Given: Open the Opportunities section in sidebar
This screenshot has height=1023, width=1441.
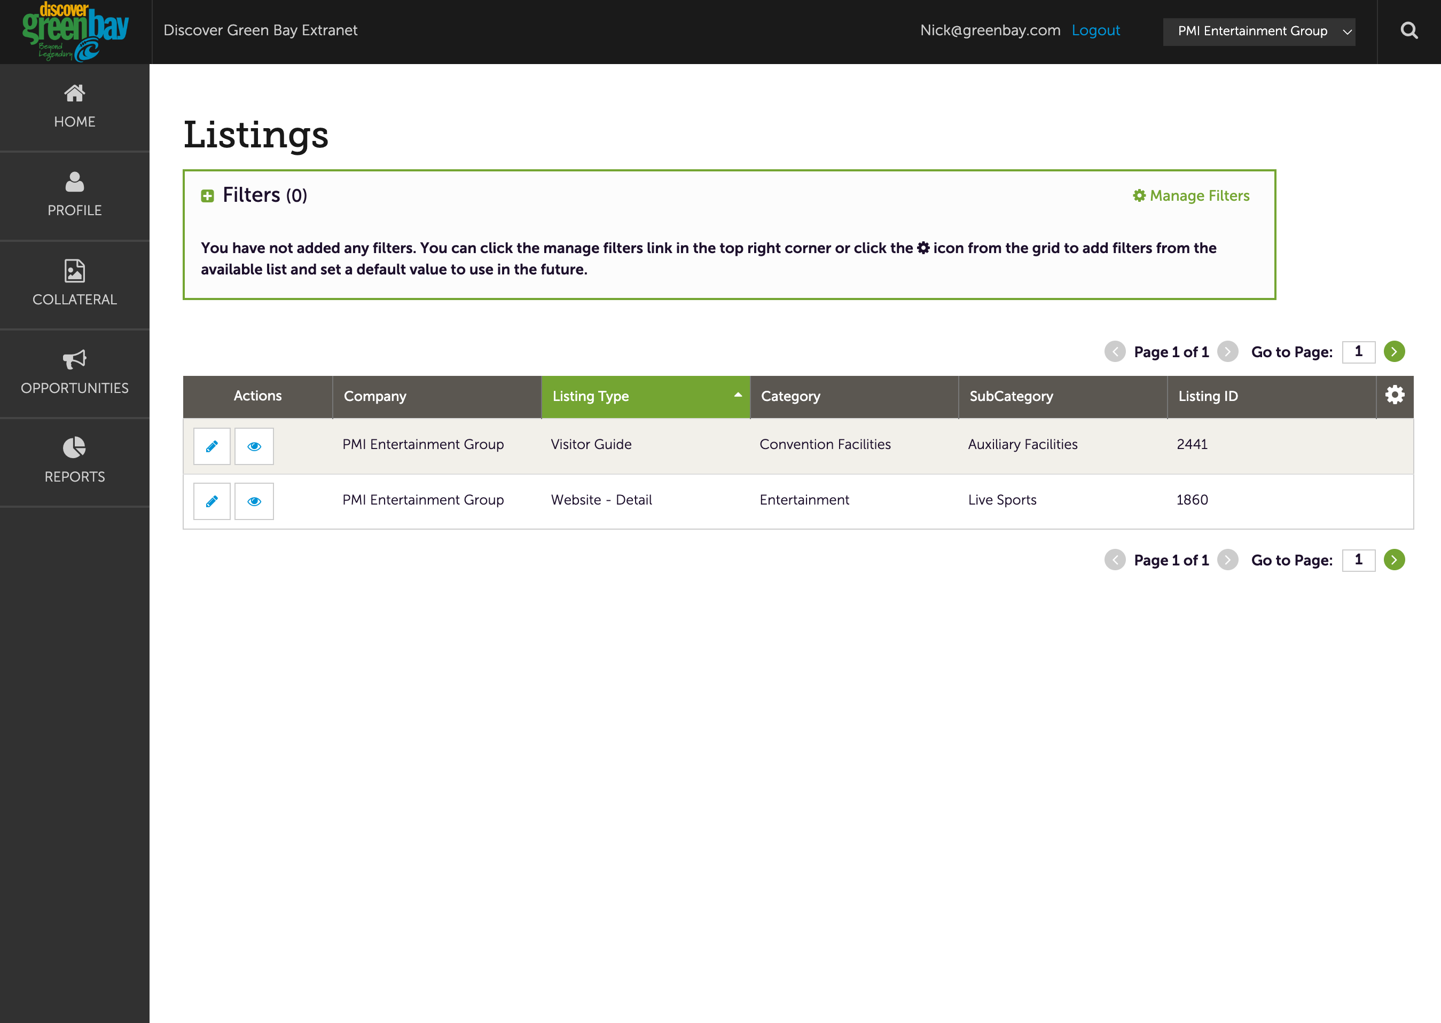Looking at the screenshot, I should click(74, 374).
